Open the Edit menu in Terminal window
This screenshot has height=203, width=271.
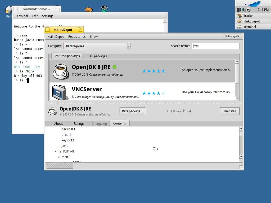[35, 16]
